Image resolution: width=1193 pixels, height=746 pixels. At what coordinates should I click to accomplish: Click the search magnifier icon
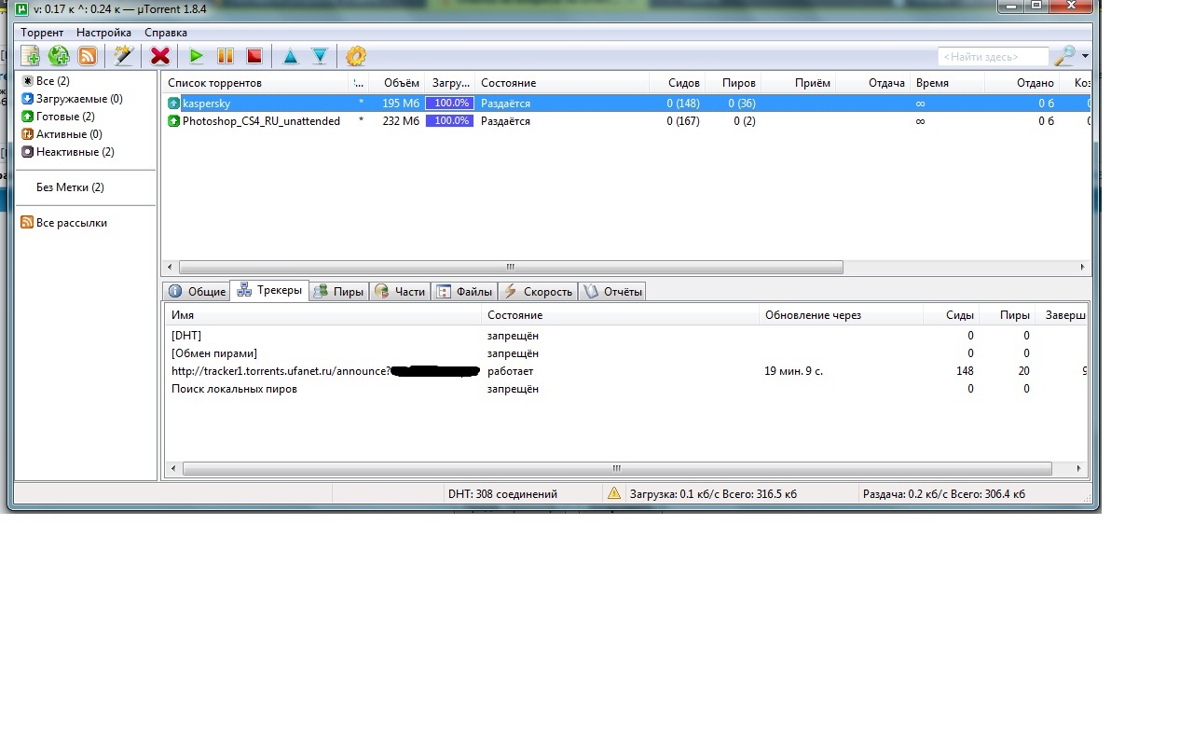pyautogui.click(x=1064, y=56)
